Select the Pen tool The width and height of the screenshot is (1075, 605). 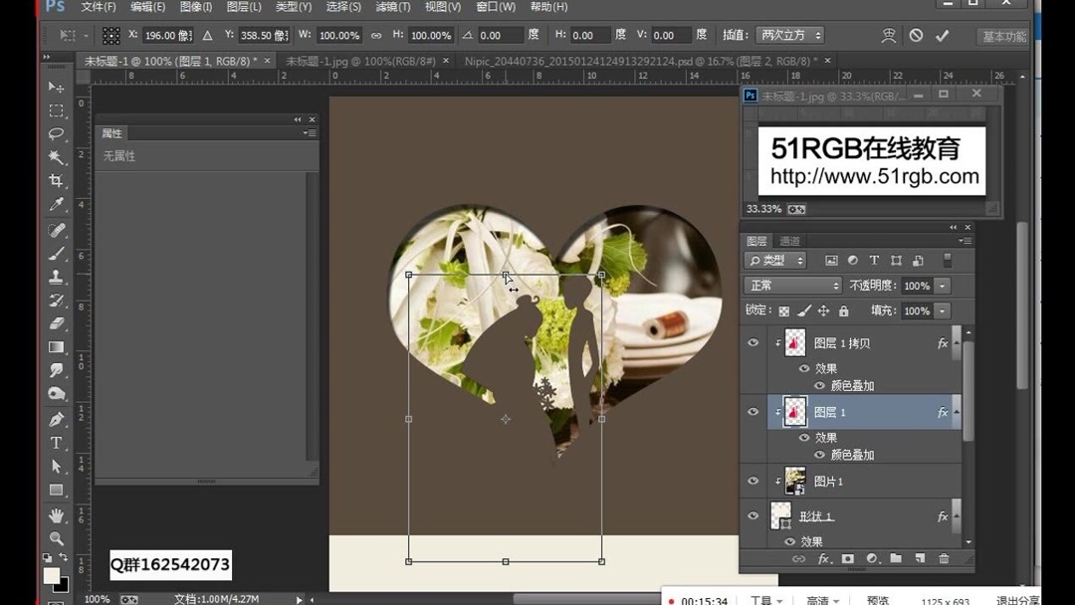pos(57,418)
